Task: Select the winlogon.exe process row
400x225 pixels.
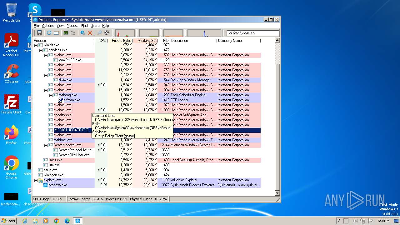Action: coord(147,175)
